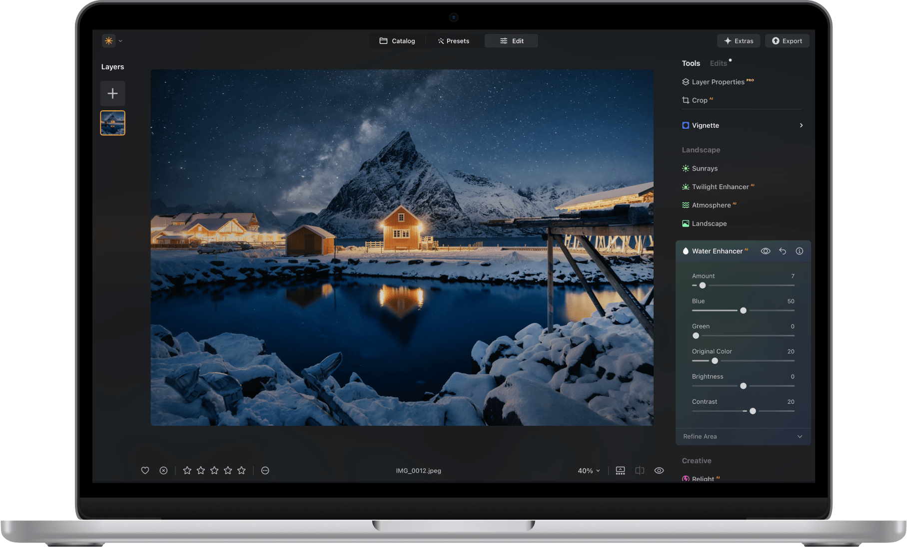Open the Relight tool
The image size is (907, 547).
pyautogui.click(x=701, y=479)
